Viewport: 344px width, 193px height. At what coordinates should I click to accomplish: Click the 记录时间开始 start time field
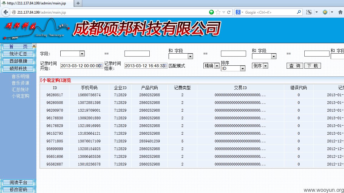pos(82,66)
